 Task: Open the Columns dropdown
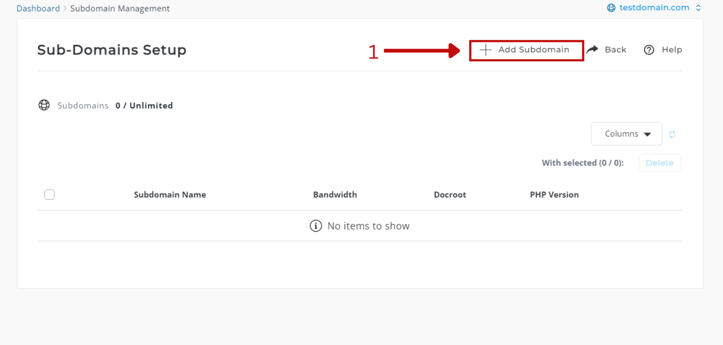627,134
